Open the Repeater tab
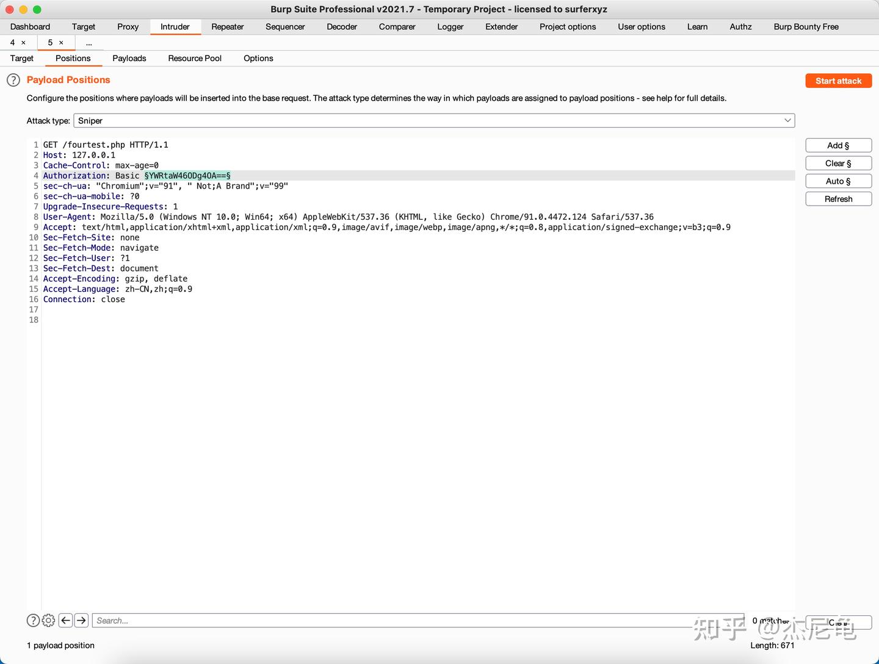The image size is (879, 664). (228, 27)
